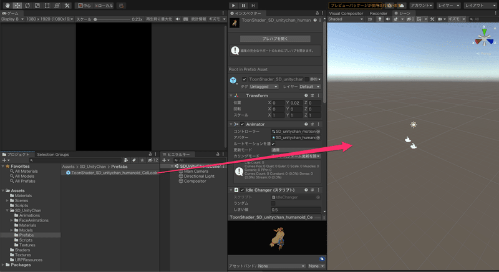The width and height of the screenshot is (499, 272).
Task: Open the Selection Groups tab
Action: (x=53, y=154)
